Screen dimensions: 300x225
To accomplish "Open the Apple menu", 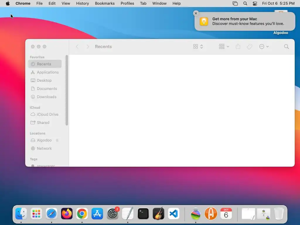I will (x=8, y=4).
